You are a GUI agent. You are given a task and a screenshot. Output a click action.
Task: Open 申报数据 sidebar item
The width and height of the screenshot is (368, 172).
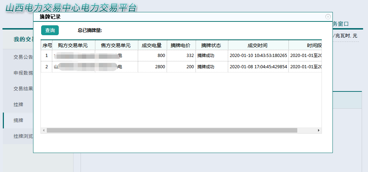click(23, 73)
